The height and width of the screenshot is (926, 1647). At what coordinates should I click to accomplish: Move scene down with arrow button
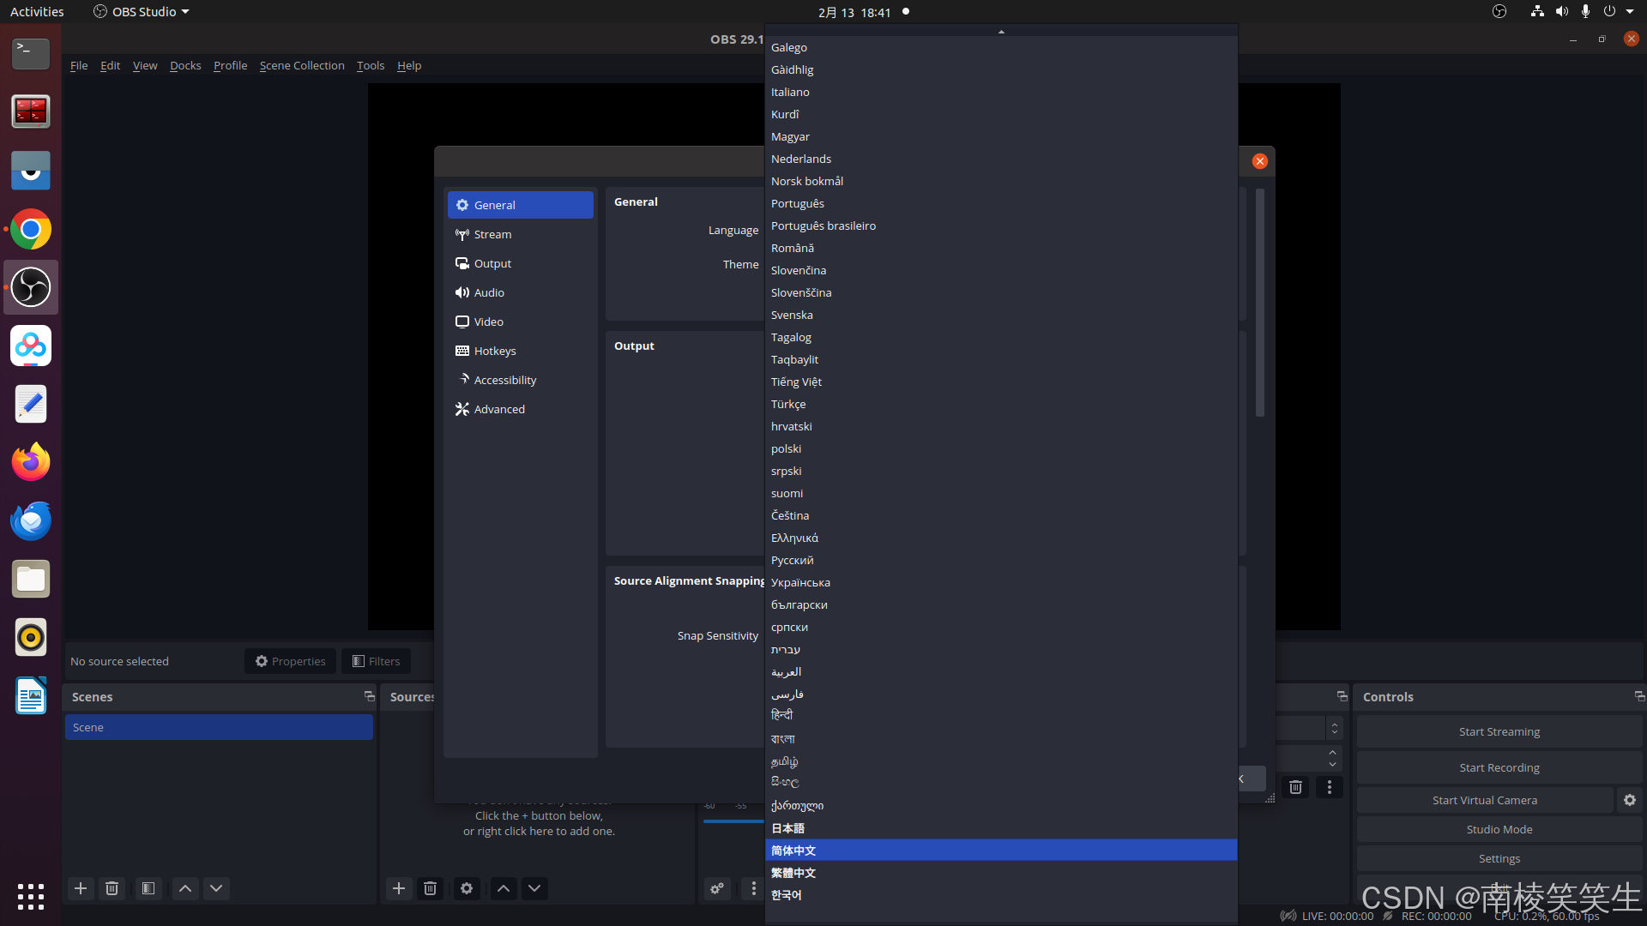[x=216, y=888]
